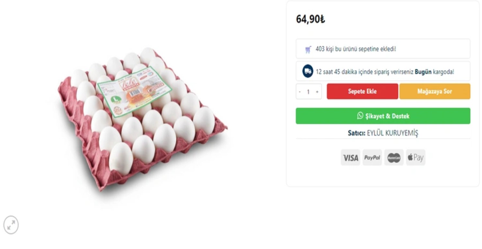Click the fullscreen expand image icon

pos(11,225)
